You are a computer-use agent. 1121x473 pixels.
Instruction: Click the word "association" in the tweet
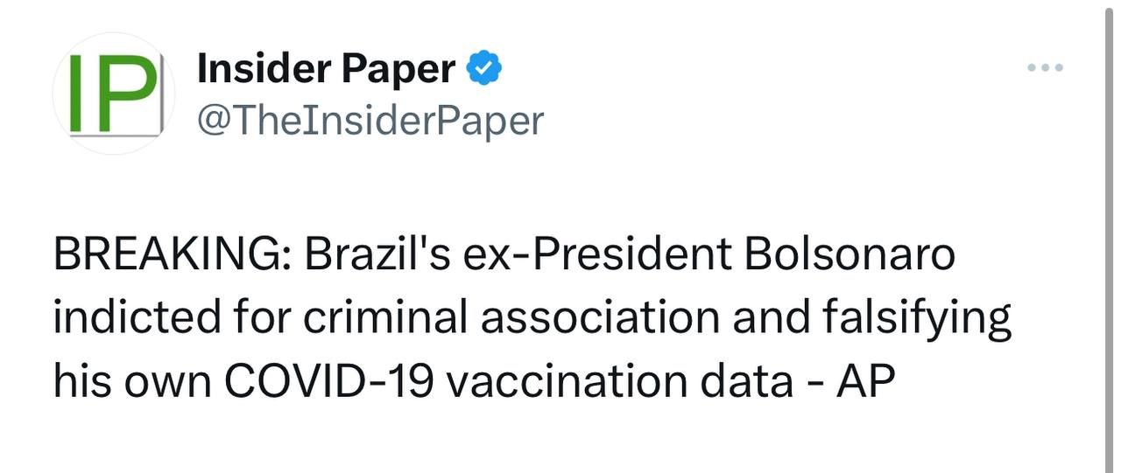[599, 318]
